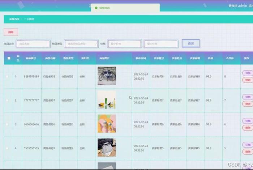The height and width of the screenshot is (170, 253).
Task: Tick the checkbox for row 6666666666
Action: [x=7, y=124]
